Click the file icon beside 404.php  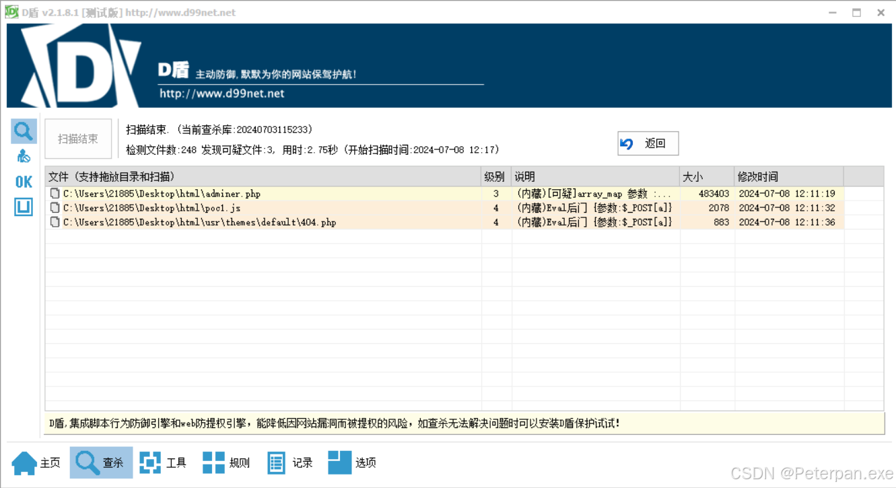(55, 222)
